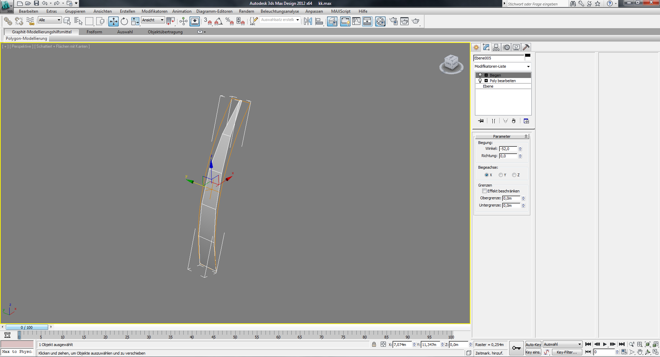The height and width of the screenshot is (357, 660).
Task: Select Y as bend axis
Action: tap(500, 175)
